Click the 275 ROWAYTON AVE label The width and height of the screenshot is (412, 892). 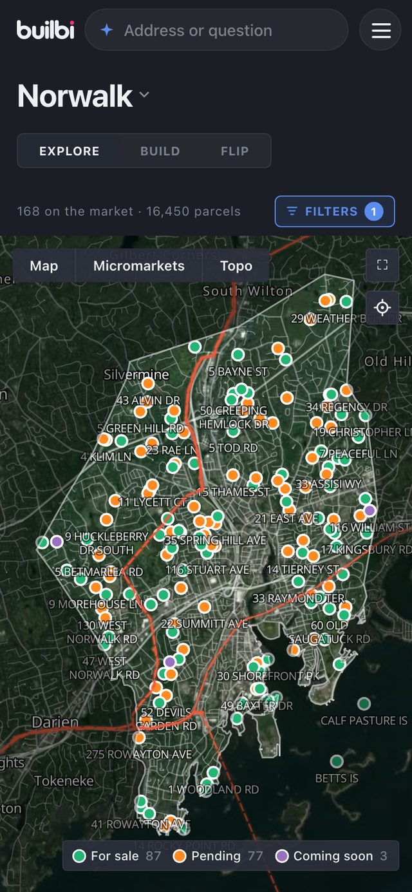coord(138,754)
